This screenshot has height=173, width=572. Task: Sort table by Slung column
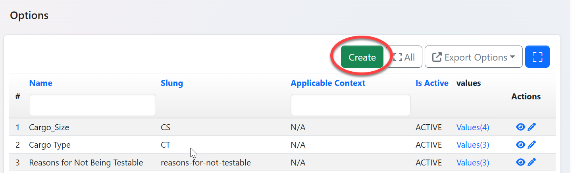coord(171,83)
